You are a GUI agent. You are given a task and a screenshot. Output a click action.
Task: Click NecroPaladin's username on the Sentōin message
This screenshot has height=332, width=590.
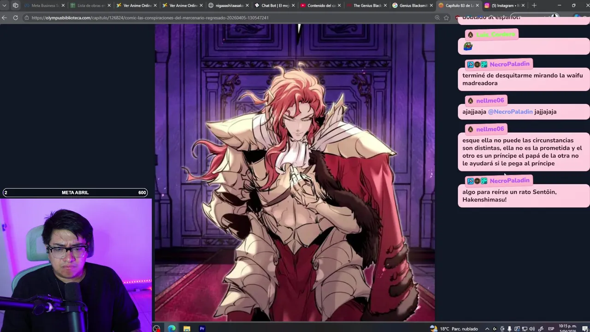click(x=509, y=180)
